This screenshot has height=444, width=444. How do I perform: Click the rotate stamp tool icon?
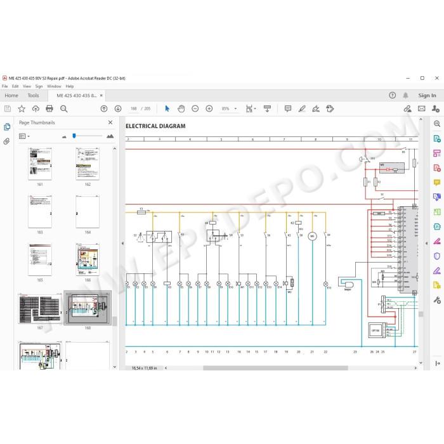coord(330,108)
